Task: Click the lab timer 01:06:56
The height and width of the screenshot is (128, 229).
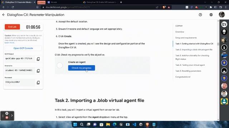Action: coord(33,27)
